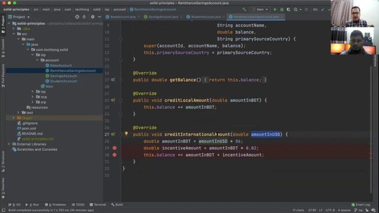Image resolution: width=379 pixels, height=213 pixels.
Task: Open Project panel settings gear
Action: point(92,17)
